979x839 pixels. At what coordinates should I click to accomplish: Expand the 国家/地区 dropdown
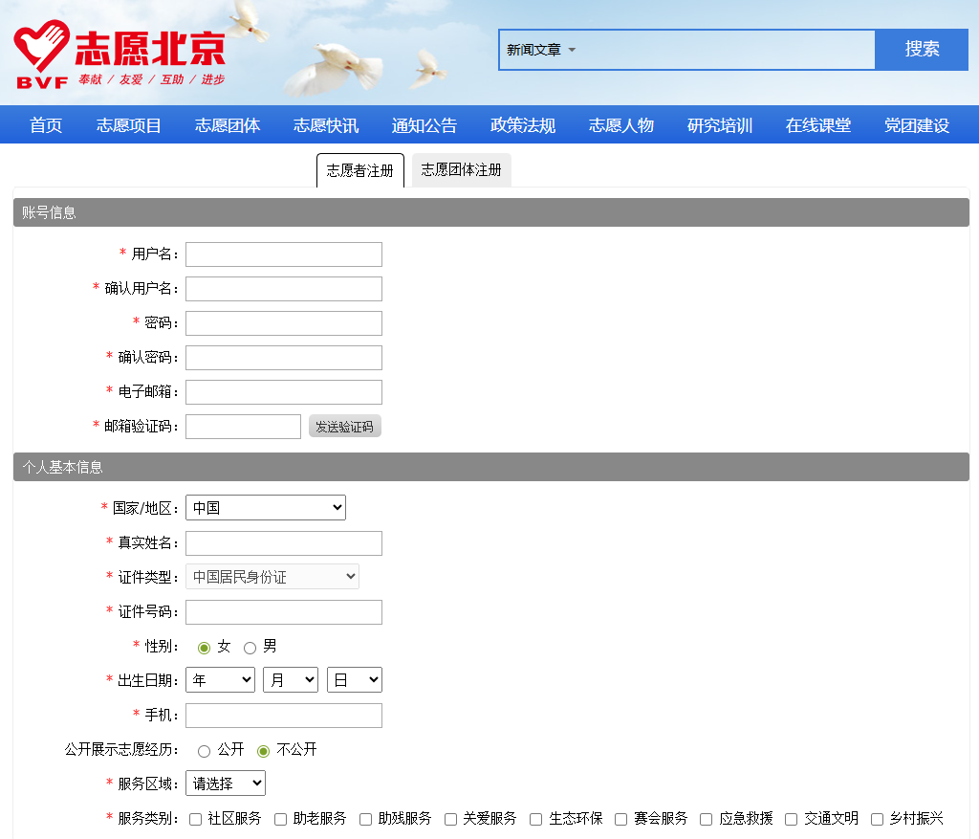tap(266, 508)
